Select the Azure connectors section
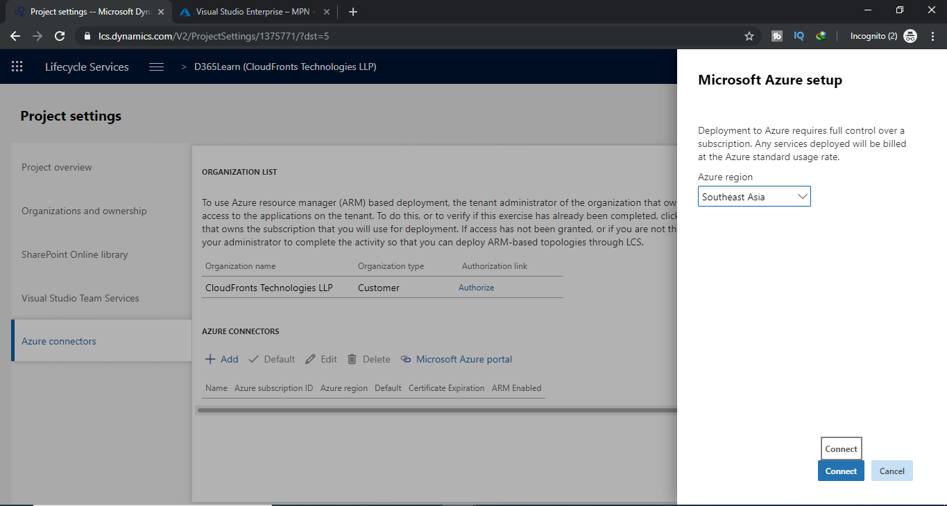Viewport: 947px width, 506px height. [101, 341]
